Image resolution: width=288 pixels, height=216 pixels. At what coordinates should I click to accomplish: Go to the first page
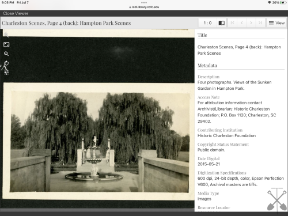pos(232,23)
